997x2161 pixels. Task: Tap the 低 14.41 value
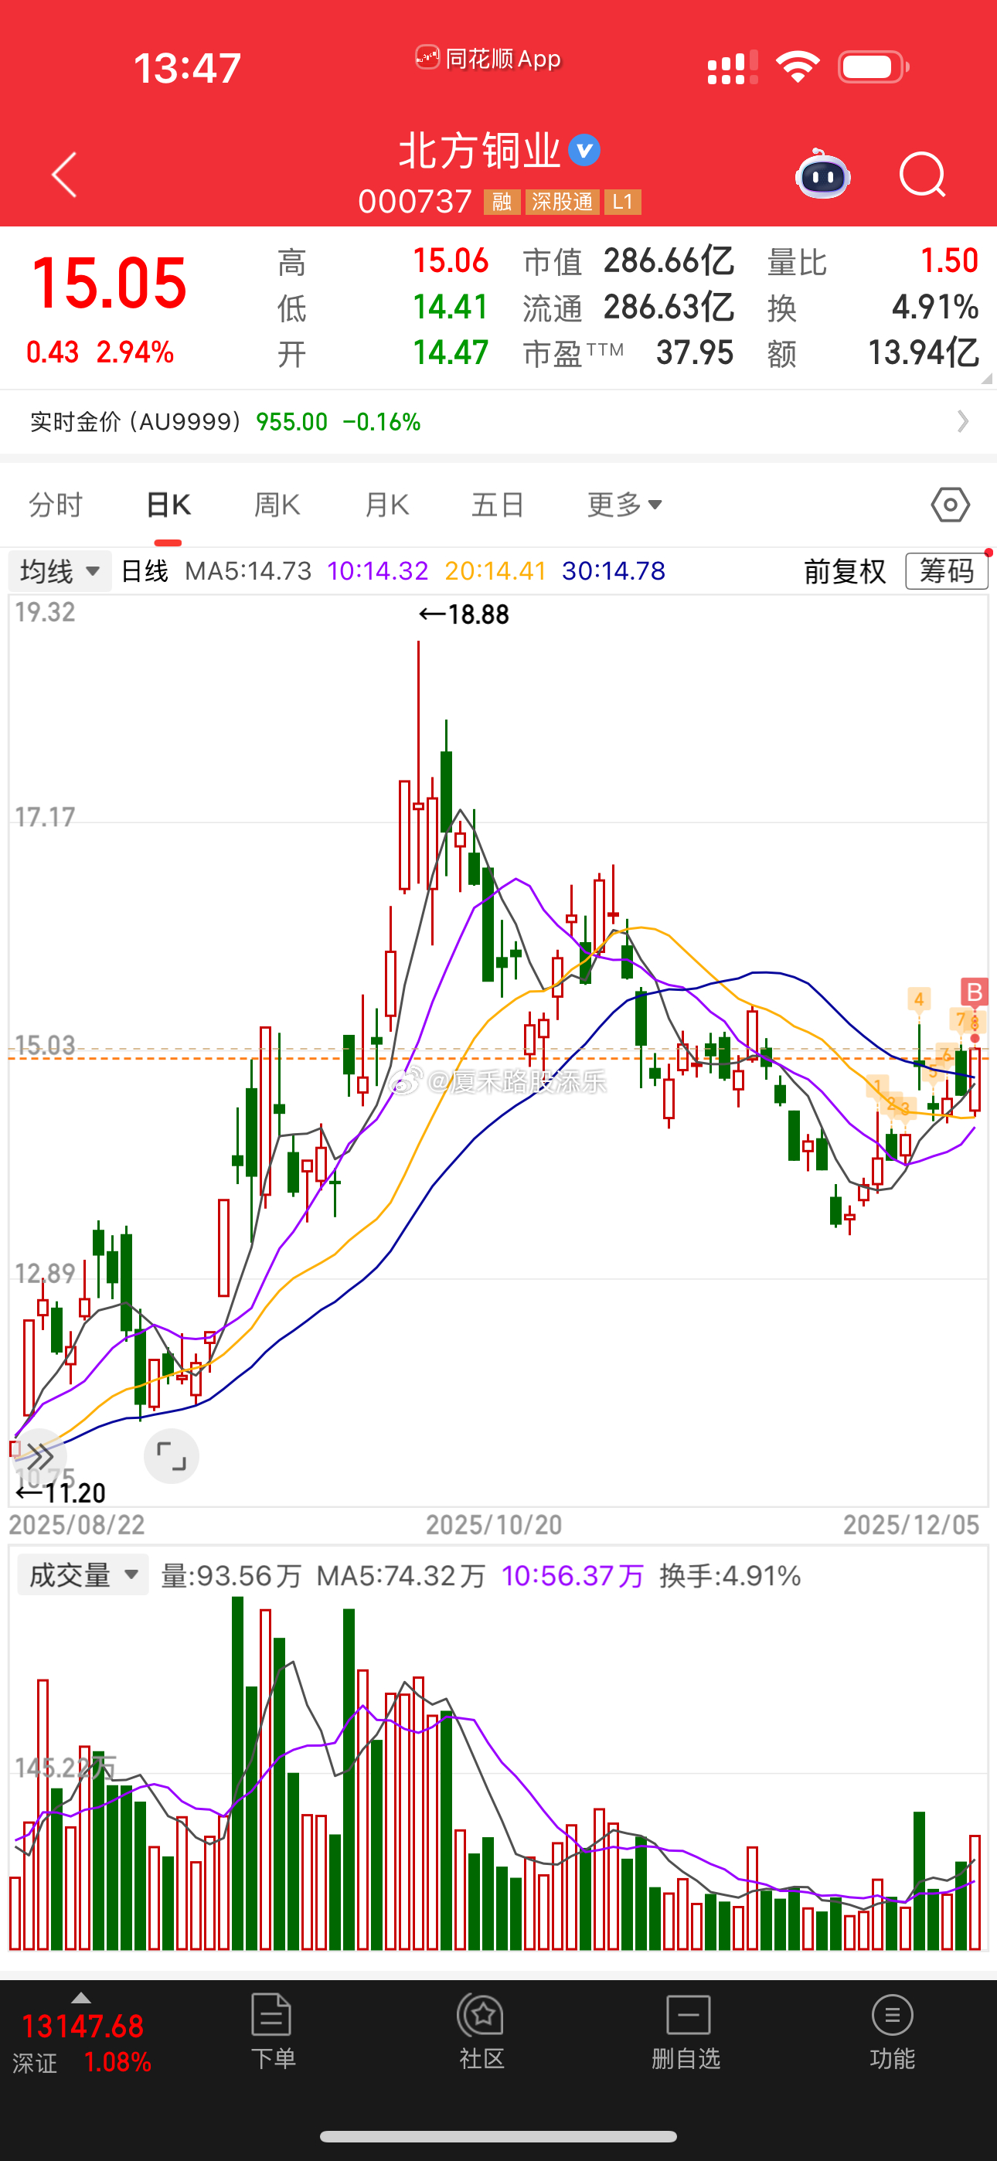(450, 307)
